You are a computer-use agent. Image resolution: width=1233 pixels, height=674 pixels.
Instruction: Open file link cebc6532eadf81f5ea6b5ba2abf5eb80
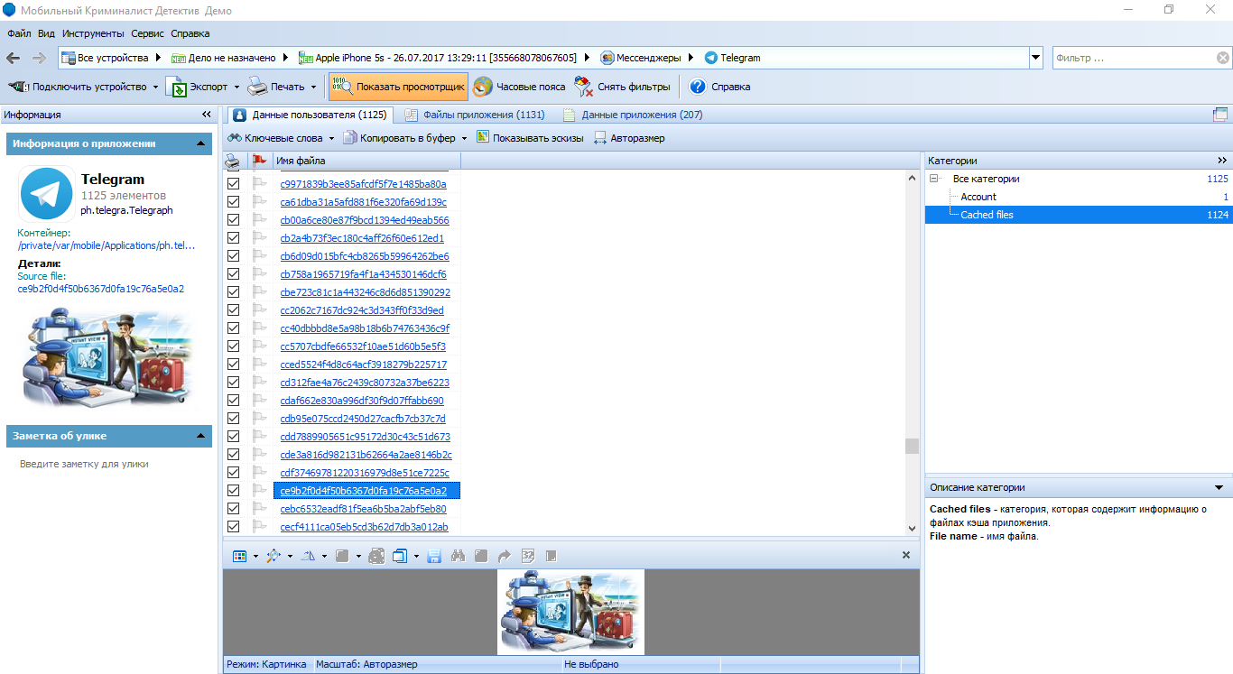click(x=364, y=509)
